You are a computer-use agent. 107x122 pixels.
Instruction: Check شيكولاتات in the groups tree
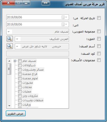[20, 65]
